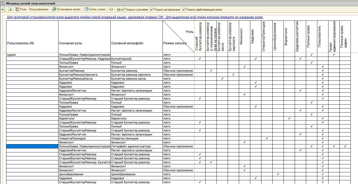Click the blue hint text about group role setting
Image resolution: width=358 pixels, height=184 pixels.
(x=135, y=17)
